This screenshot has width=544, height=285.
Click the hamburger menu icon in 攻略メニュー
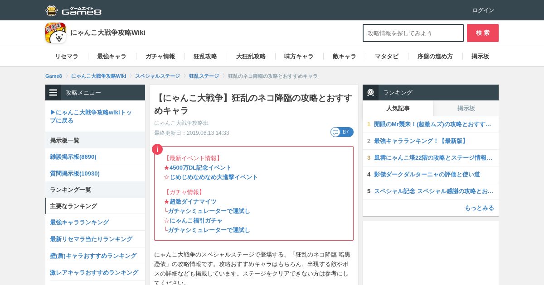(x=53, y=92)
